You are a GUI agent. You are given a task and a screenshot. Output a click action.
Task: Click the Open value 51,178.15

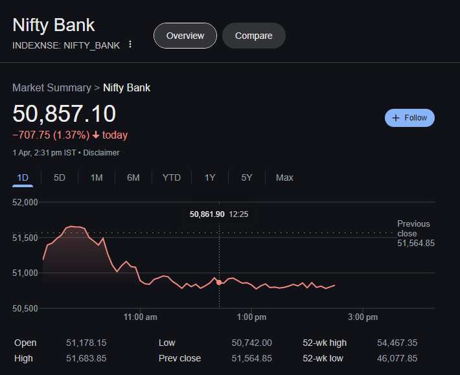click(x=86, y=343)
